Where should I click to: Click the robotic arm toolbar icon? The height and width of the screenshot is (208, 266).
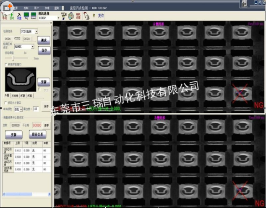(86, 16)
